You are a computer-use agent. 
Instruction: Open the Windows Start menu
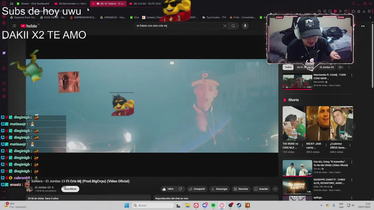(127, 205)
